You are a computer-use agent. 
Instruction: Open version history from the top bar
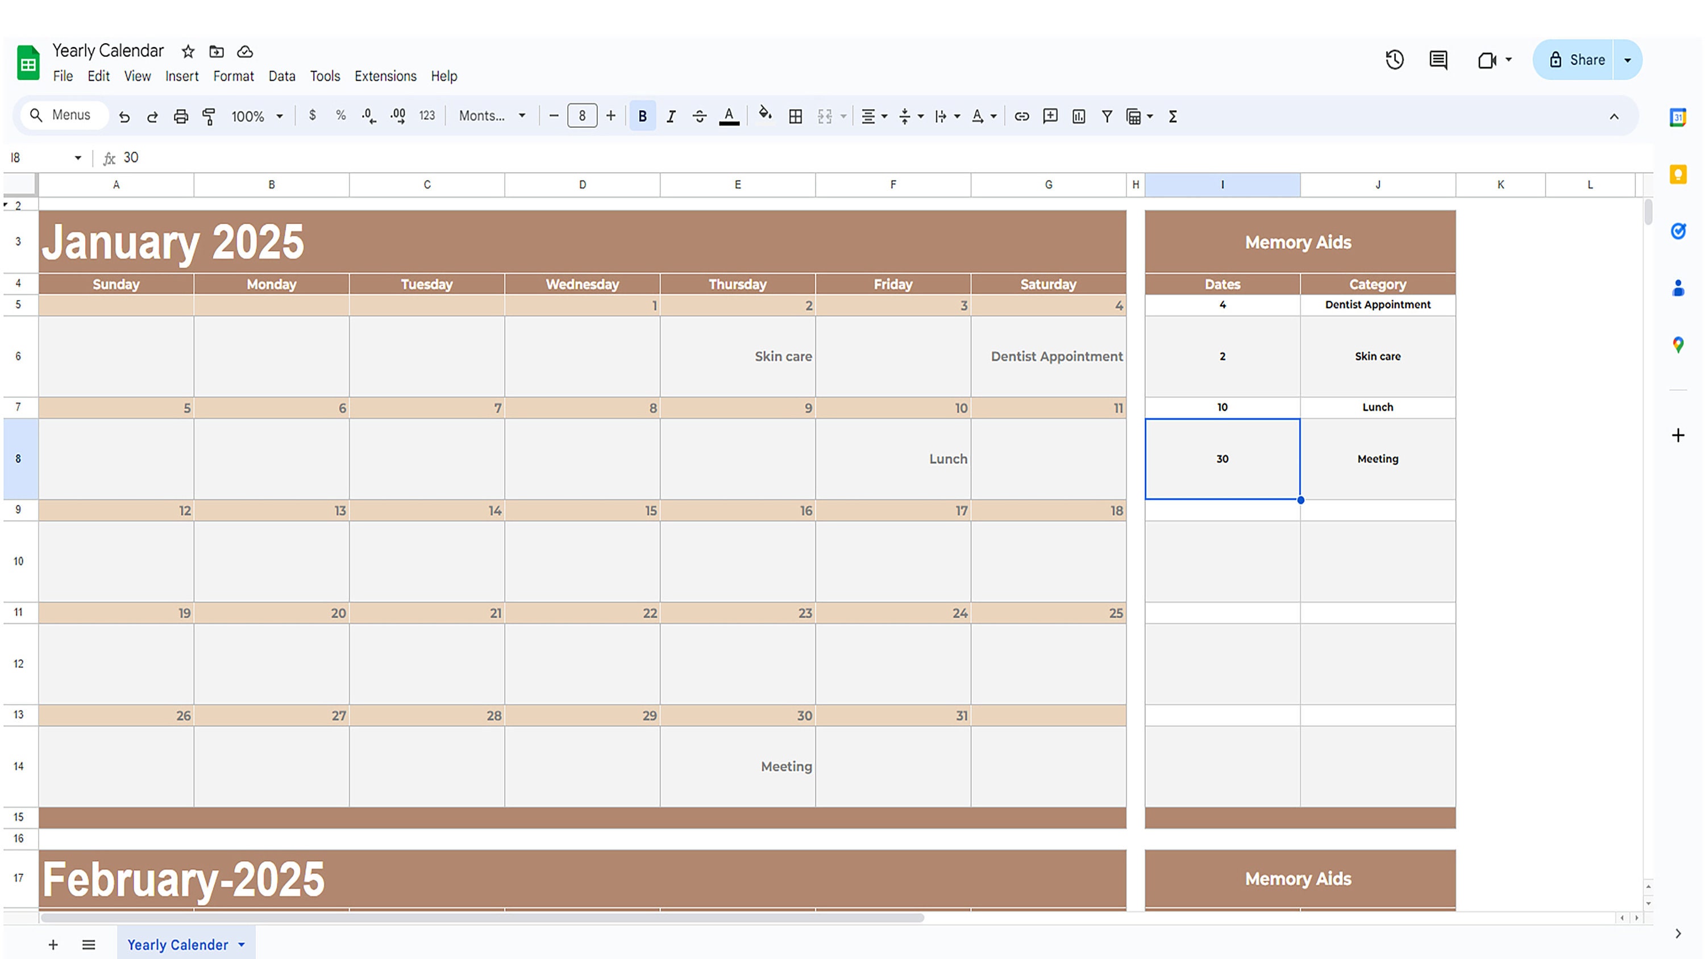pos(1395,60)
